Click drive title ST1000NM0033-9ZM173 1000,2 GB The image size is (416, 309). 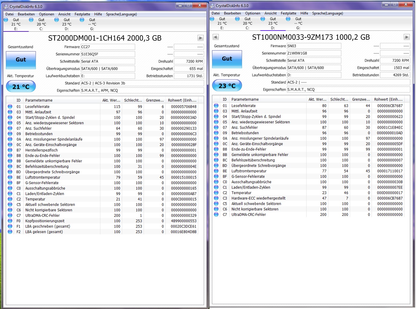(x=311, y=37)
